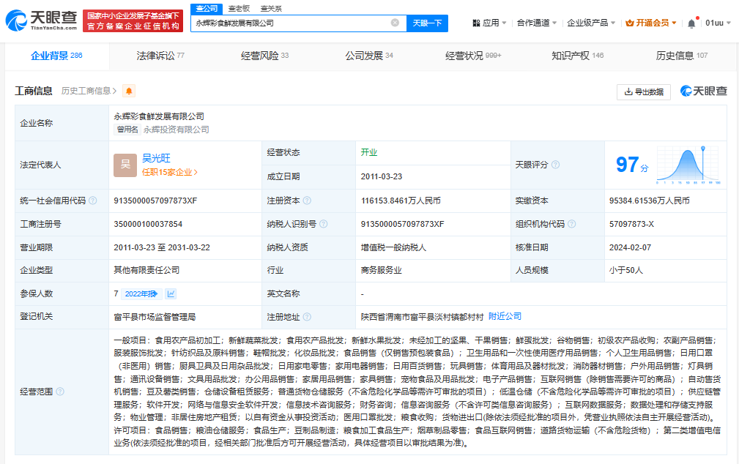739x464 pixels.
Task: Click the 天眼一下 search button
Action: 428,23
